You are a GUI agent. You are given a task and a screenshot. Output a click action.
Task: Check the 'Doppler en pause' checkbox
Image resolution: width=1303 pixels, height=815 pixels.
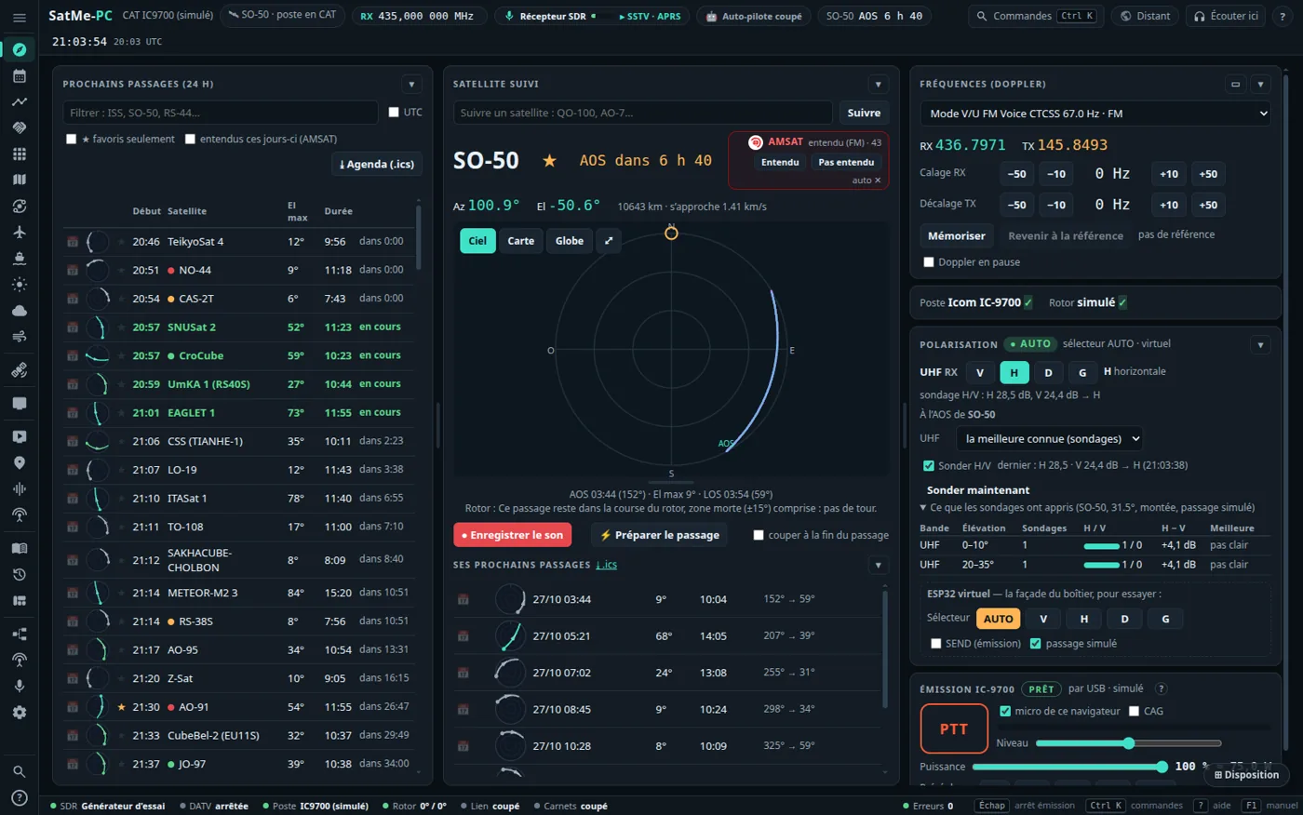coord(928,262)
